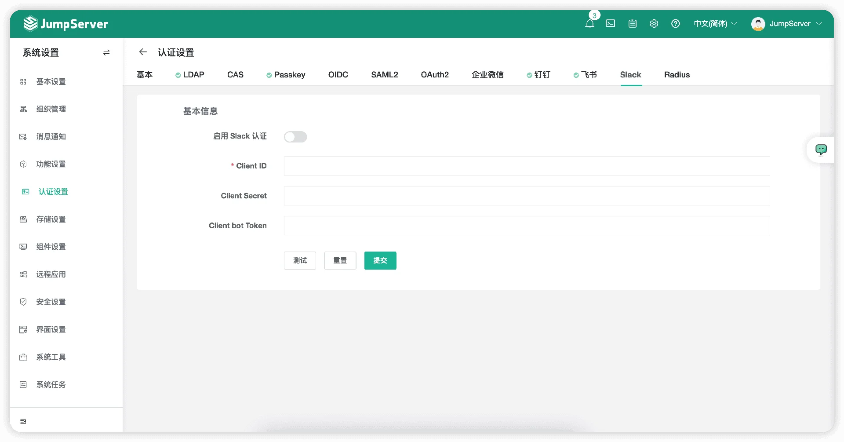Image resolution: width=844 pixels, height=442 pixels.
Task: Open 功能设置 in the sidebar
Action: point(51,164)
